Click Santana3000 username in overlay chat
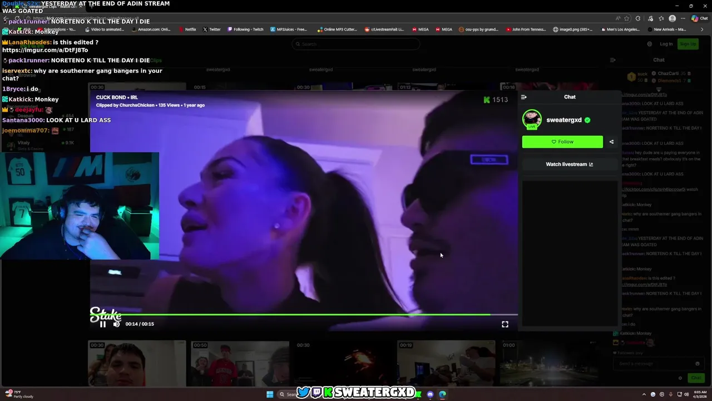712x401 pixels. click(23, 120)
